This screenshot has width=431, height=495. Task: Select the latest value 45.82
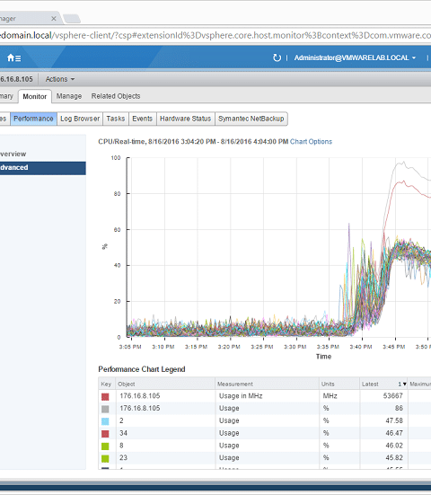point(394,458)
